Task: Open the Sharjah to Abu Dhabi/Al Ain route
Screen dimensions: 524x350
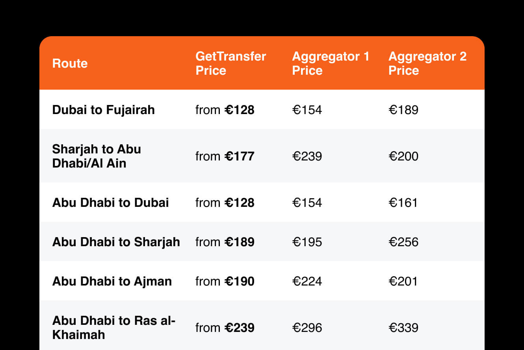Action: coord(97,156)
